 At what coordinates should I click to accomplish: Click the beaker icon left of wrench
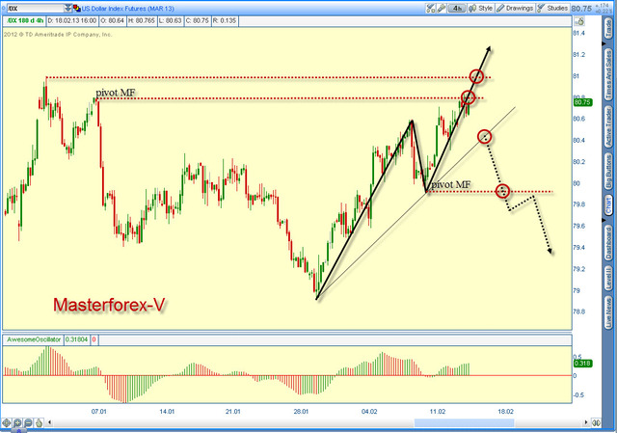pos(431,8)
